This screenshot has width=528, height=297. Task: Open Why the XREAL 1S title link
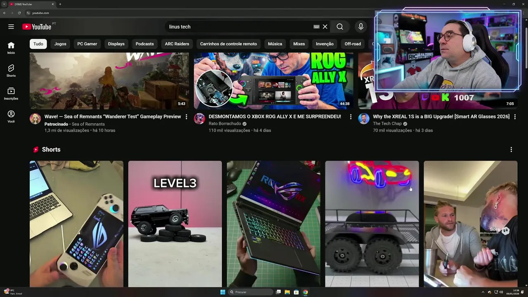441,117
